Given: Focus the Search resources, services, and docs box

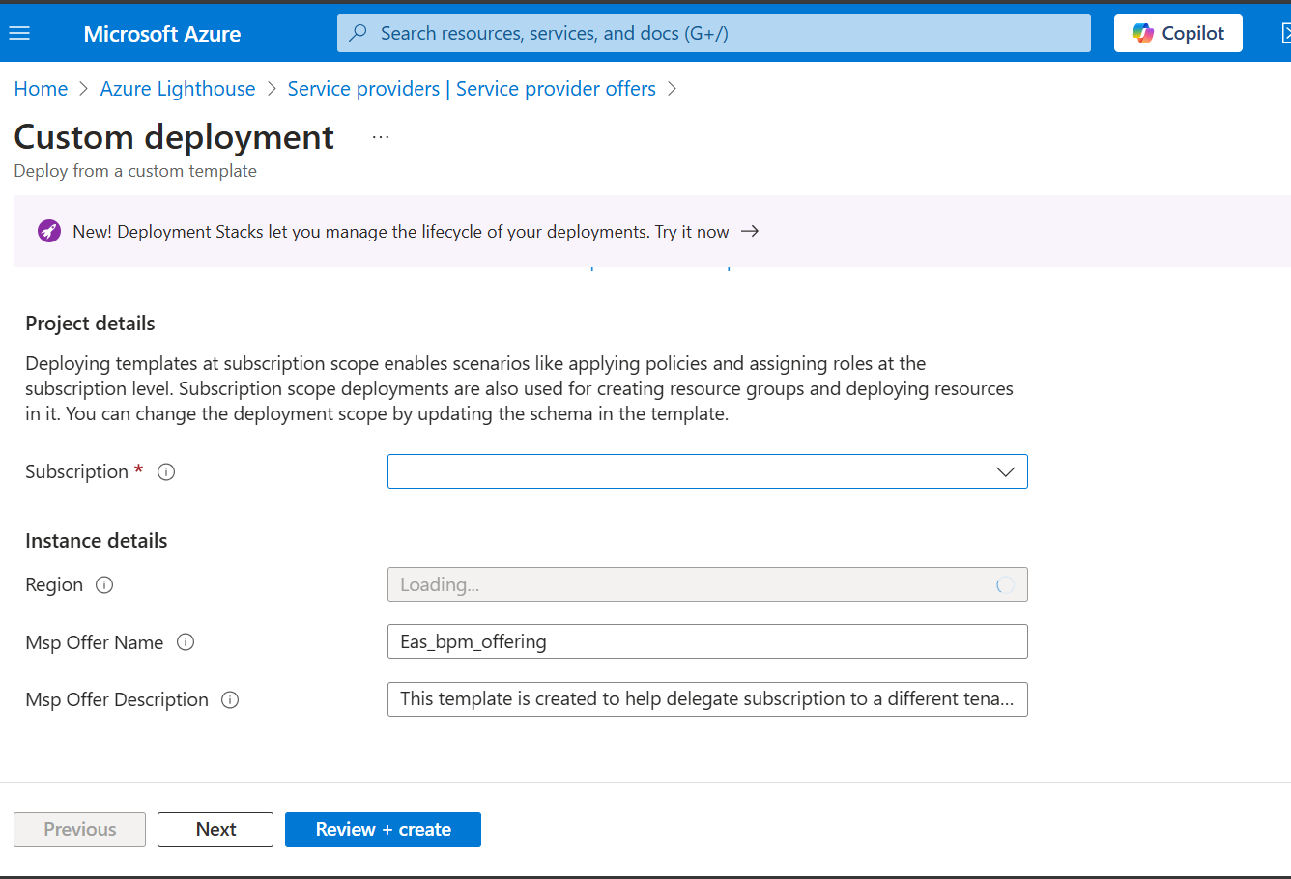Looking at the screenshot, I should tap(714, 33).
